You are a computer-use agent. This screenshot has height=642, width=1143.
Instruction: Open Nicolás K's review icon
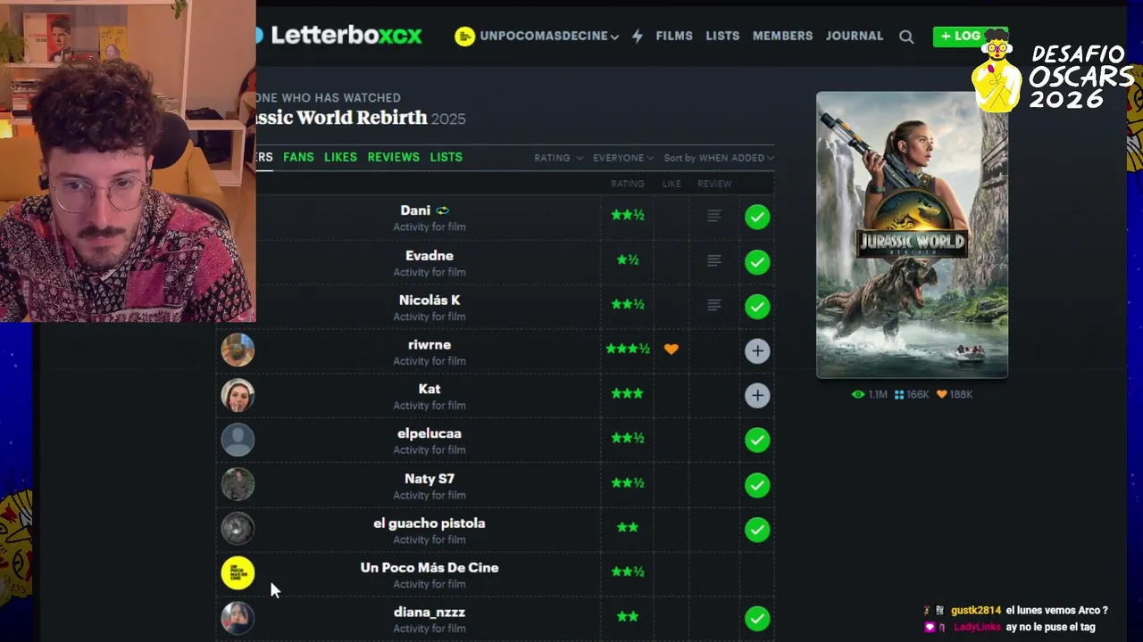[713, 305]
